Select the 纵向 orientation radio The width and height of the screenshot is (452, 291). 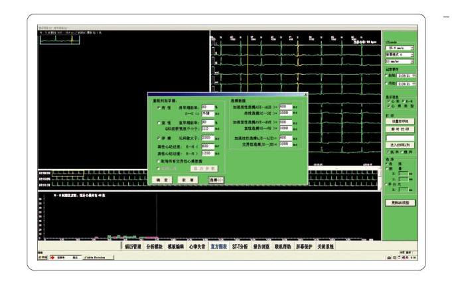tap(389, 152)
